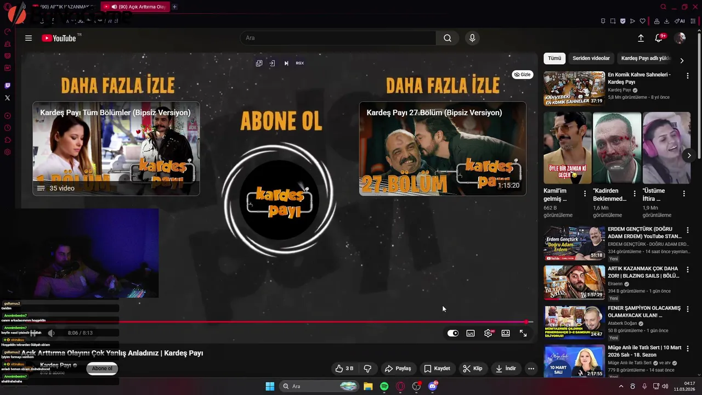Open X (Twitter) in the browser sidebar
The width and height of the screenshot is (702, 395).
[x=7, y=98]
